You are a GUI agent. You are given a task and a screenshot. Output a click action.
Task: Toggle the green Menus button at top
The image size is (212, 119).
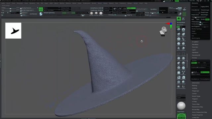(177, 1)
